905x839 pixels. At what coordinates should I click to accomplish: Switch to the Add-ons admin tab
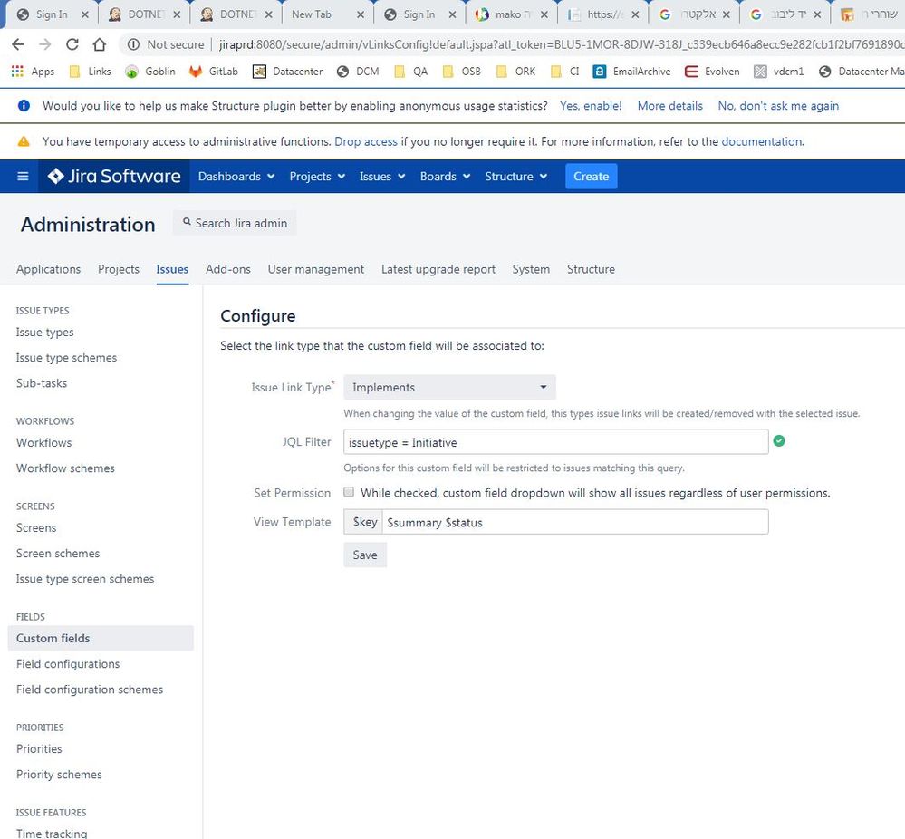(x=228, y=269)
